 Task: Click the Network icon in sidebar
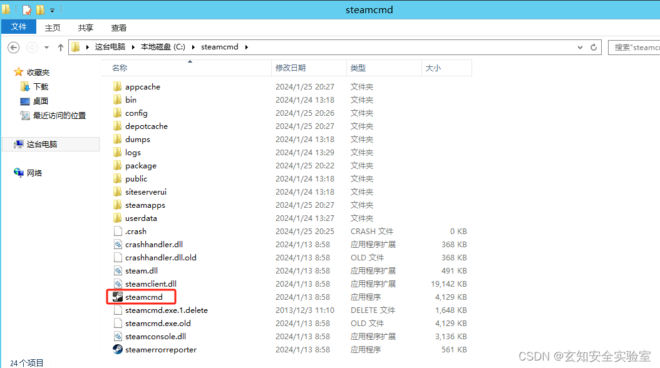pyautogui.click(x=19, y=173)
